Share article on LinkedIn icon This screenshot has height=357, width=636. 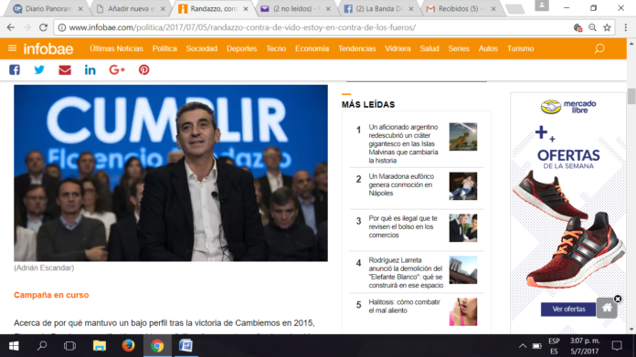click(x=90, y=69)
